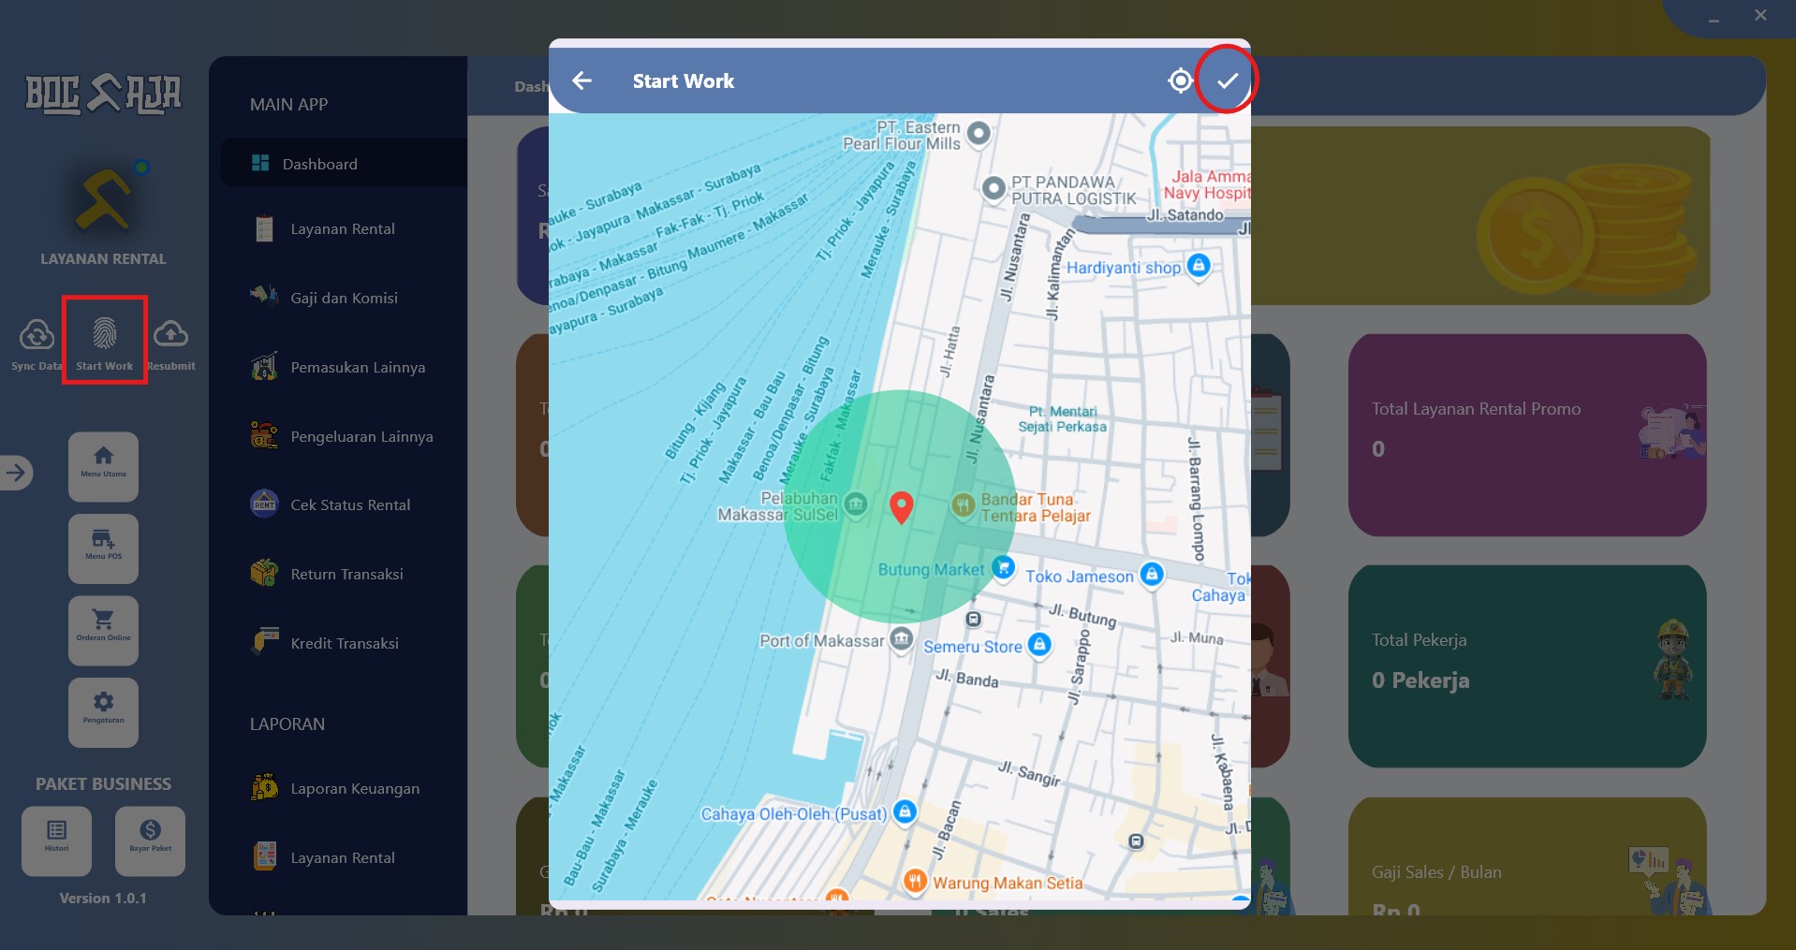This screenshot has height=950, width=1796.
Task: Click Toko Jameson shop marker
Action: [1152, 574]
